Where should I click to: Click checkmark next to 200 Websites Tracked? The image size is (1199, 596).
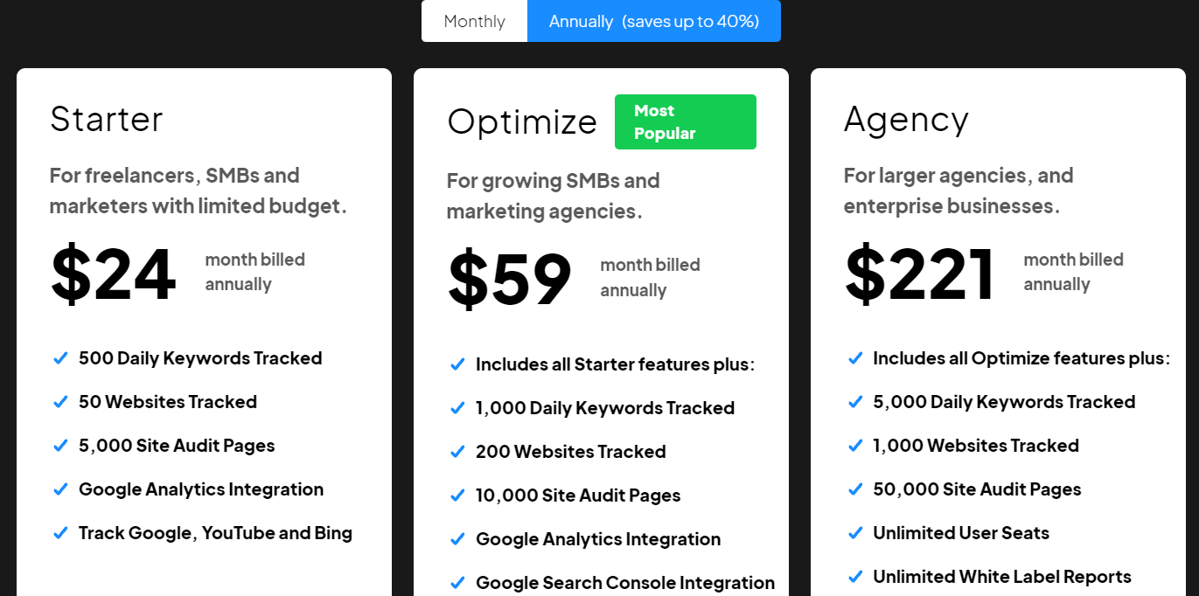pyautogui.click(x=457, y=451)
